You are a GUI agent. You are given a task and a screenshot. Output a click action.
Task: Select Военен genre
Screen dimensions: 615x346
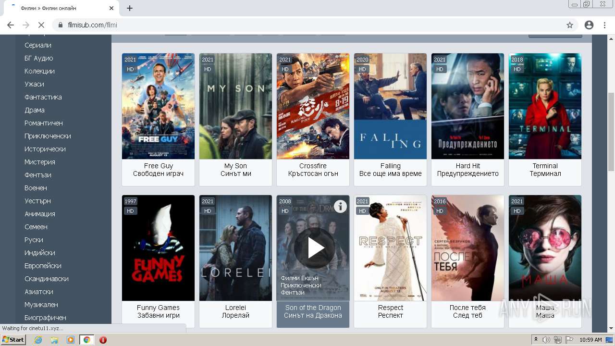(36, 188)
